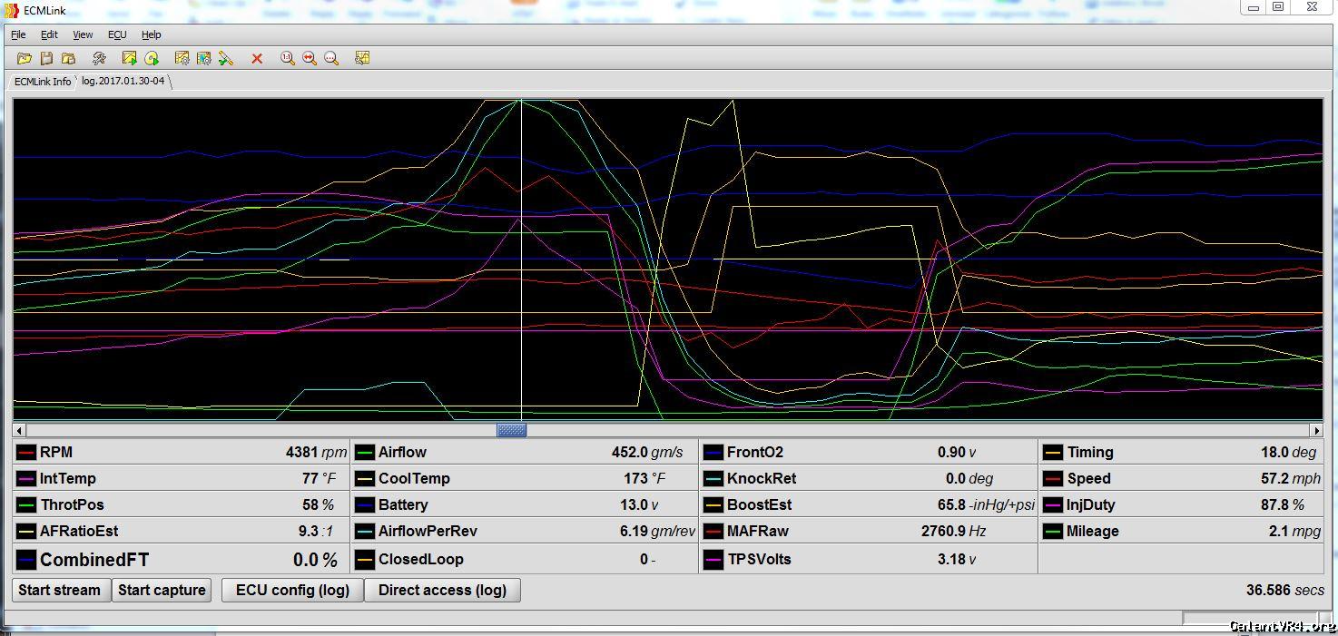Select the KnockRet 0.0 deg row
This screenshot has height=636, width=1338.
[x=868, y=478]
